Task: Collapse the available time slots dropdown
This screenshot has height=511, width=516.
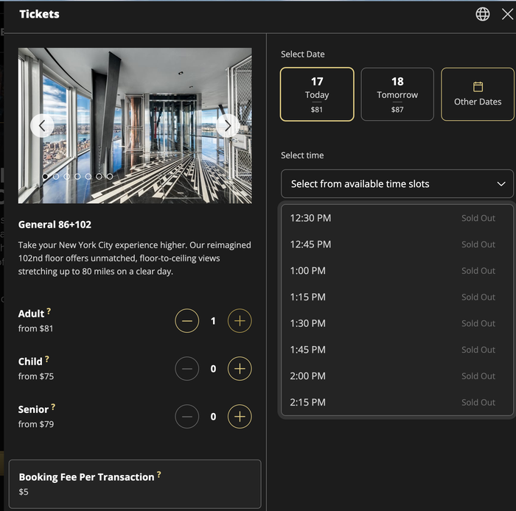Action: [397, 183]
